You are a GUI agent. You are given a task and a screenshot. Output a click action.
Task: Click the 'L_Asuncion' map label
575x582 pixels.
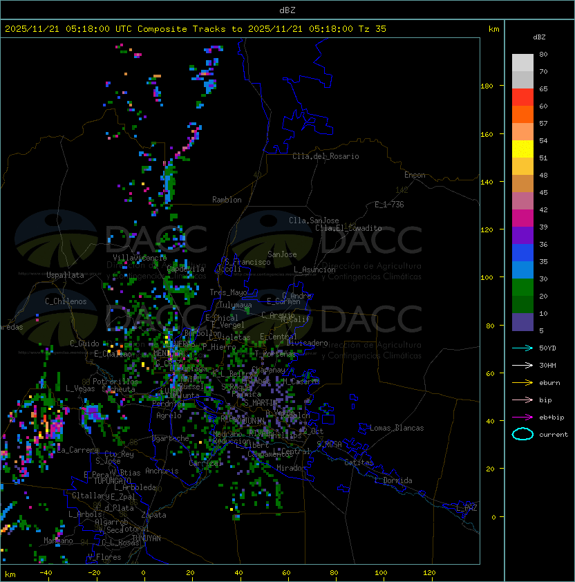click(x=314, y=270)
